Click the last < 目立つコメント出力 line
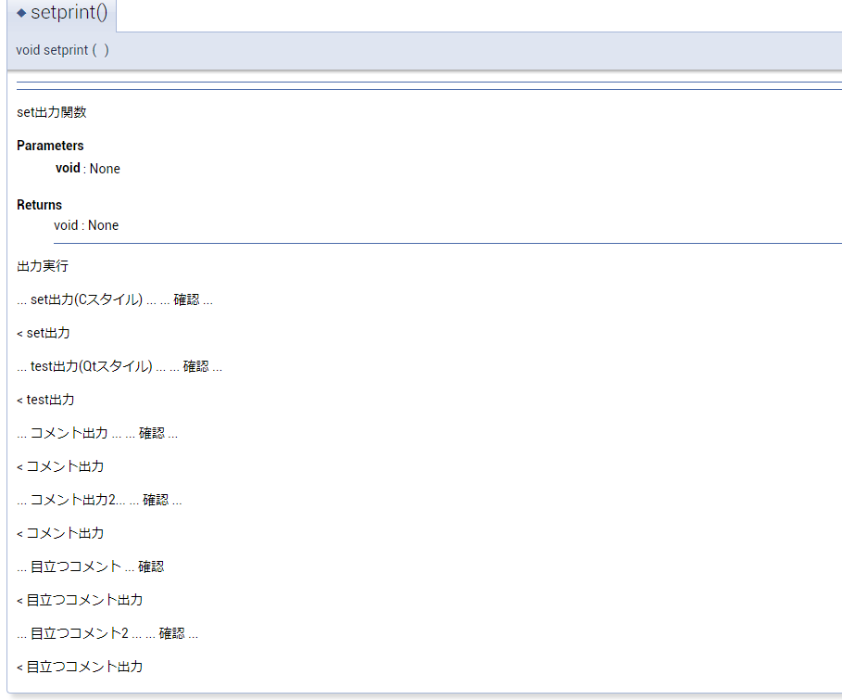 (79, 667)
